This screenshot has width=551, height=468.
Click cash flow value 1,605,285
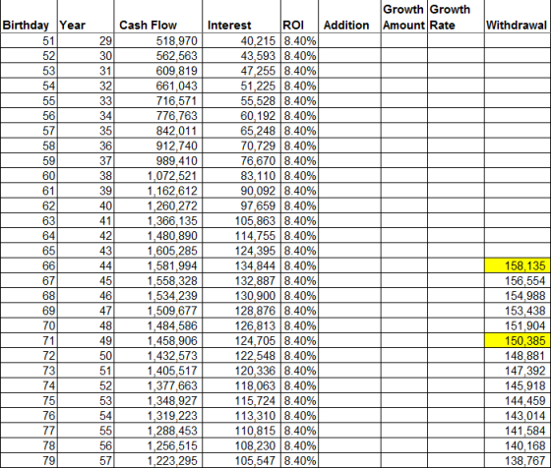click(x=172, y=251)
